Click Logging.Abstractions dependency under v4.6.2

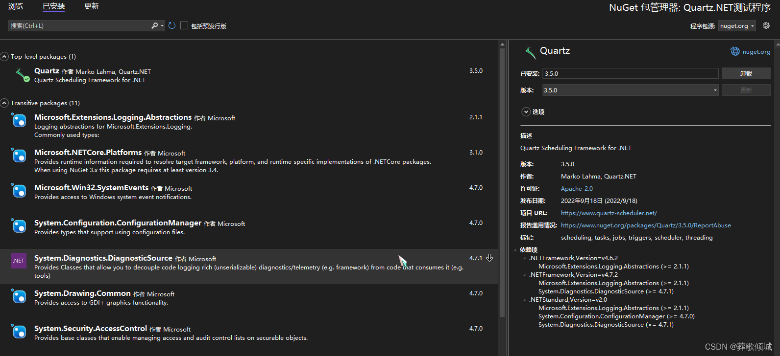[613, 267]
